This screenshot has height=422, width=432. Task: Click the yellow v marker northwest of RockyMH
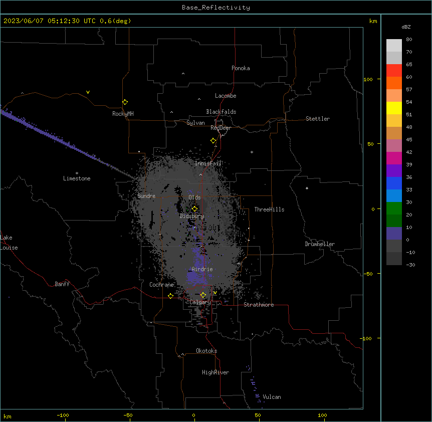(88, 92)
